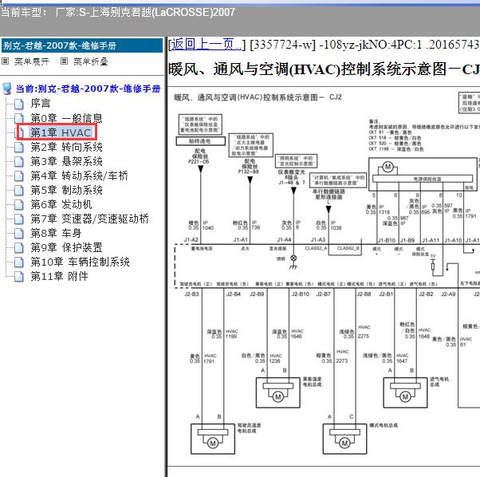
Task: Click the page icon beside 第6章 发动机
Action: coord(19,205)
